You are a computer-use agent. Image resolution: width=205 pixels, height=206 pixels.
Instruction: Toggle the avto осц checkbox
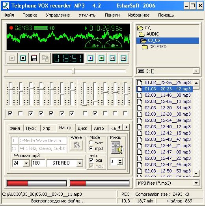91,160
